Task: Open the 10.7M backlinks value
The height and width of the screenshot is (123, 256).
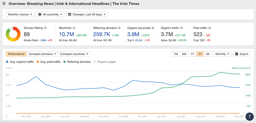Action: (x=66, y=34)
